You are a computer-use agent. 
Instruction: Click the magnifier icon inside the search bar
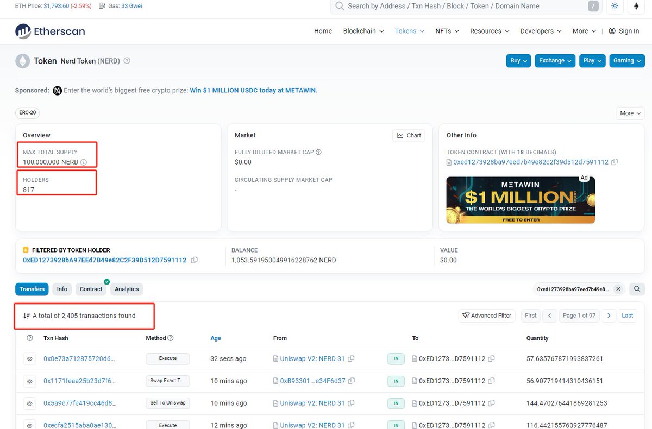point(340,6)
